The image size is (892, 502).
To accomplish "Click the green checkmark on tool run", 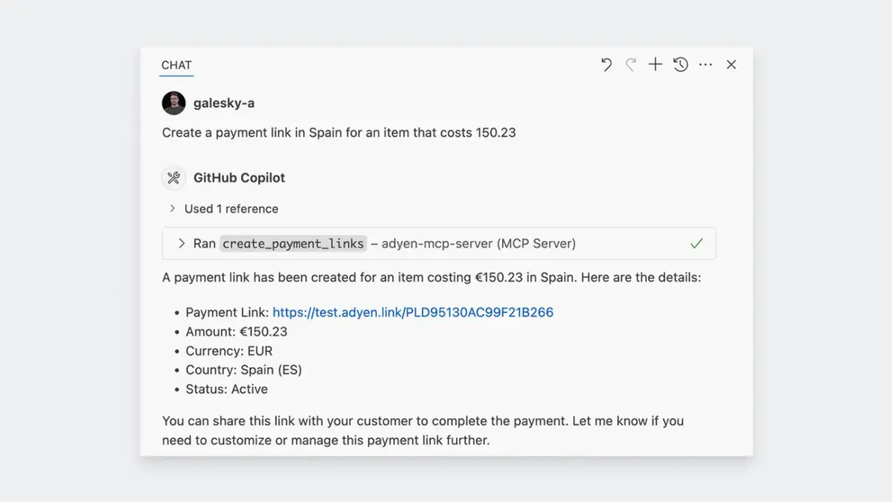I will point(696,243).
